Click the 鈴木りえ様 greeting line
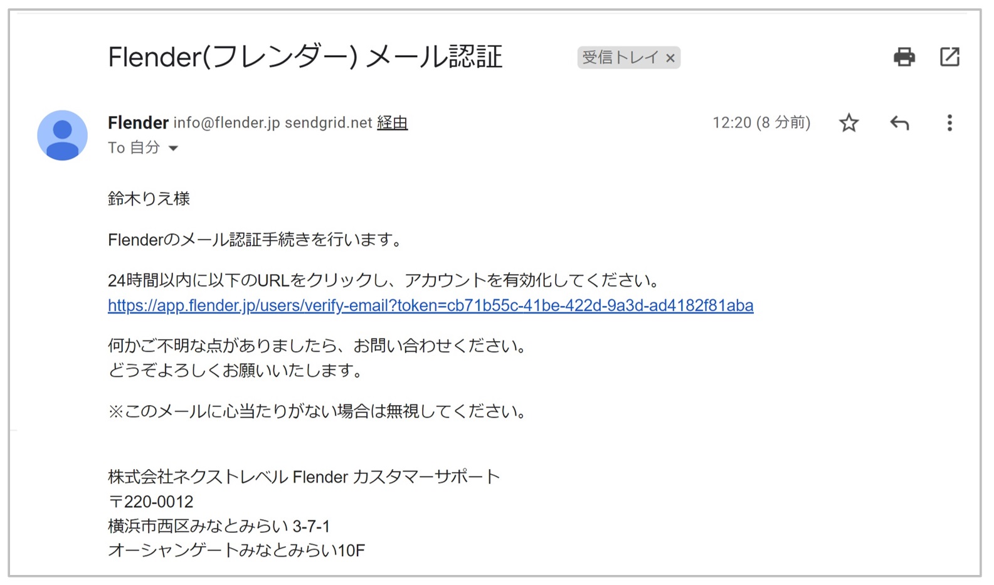994x585 pixels. tap(149, 199)
